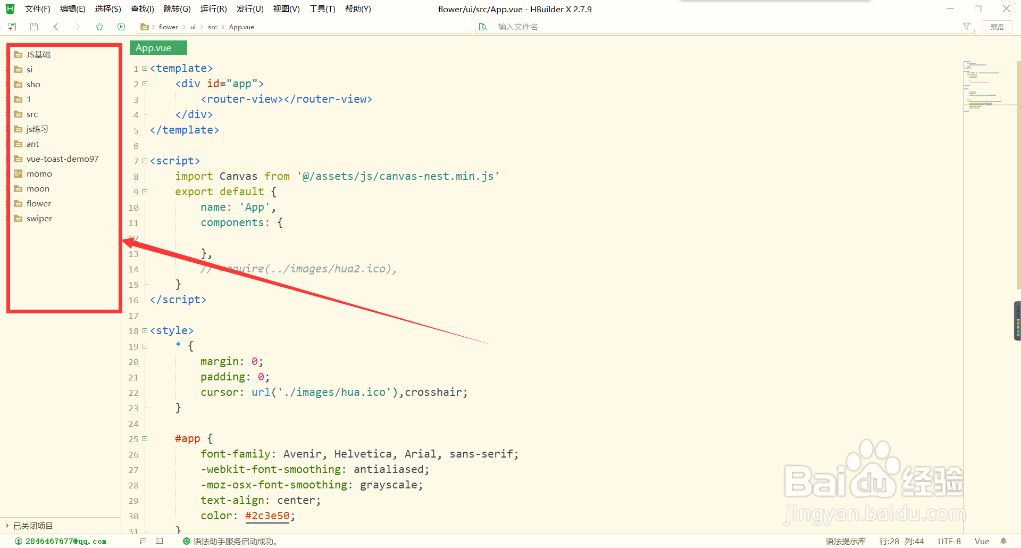
Task: Click the notification bell icon
Action: tap(1003, 541)
